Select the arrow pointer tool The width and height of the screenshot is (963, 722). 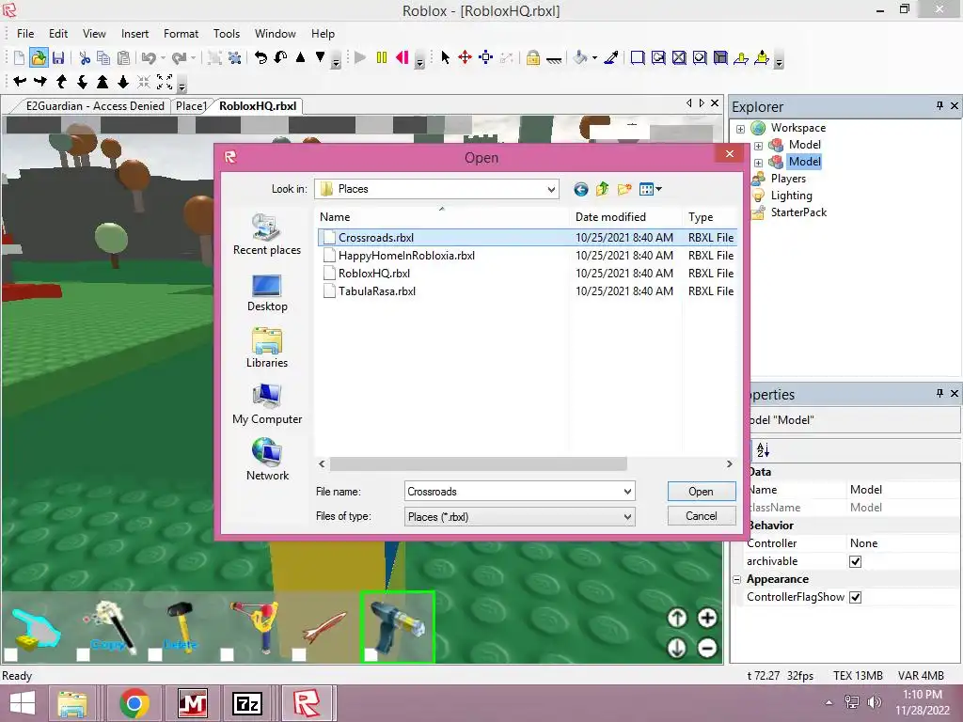click(x=445, y=57)
